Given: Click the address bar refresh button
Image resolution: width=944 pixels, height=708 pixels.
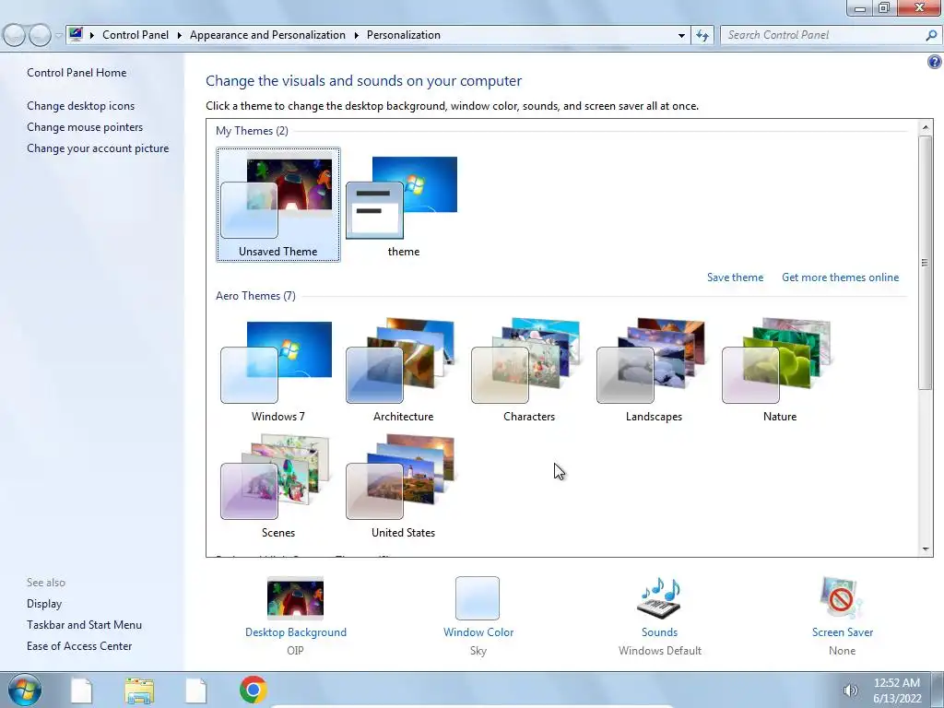Looking at the screenshot, I should point(702,36).
